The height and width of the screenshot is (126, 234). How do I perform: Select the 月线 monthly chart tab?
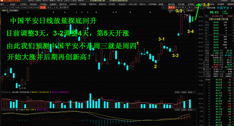pyautogui.click(x=56, y=7)
